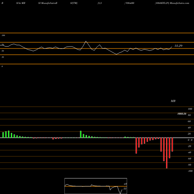Click the 'SI & MR' header label

tap(21, 3)
